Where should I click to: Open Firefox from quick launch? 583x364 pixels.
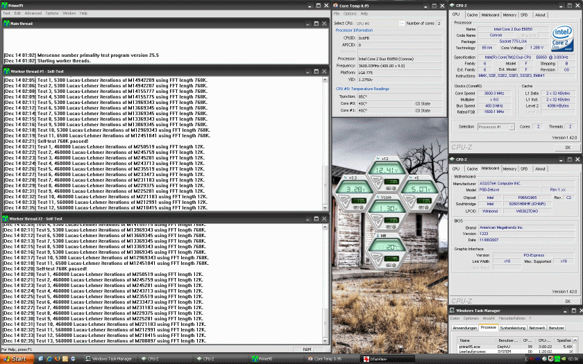(x=57, y=359)
